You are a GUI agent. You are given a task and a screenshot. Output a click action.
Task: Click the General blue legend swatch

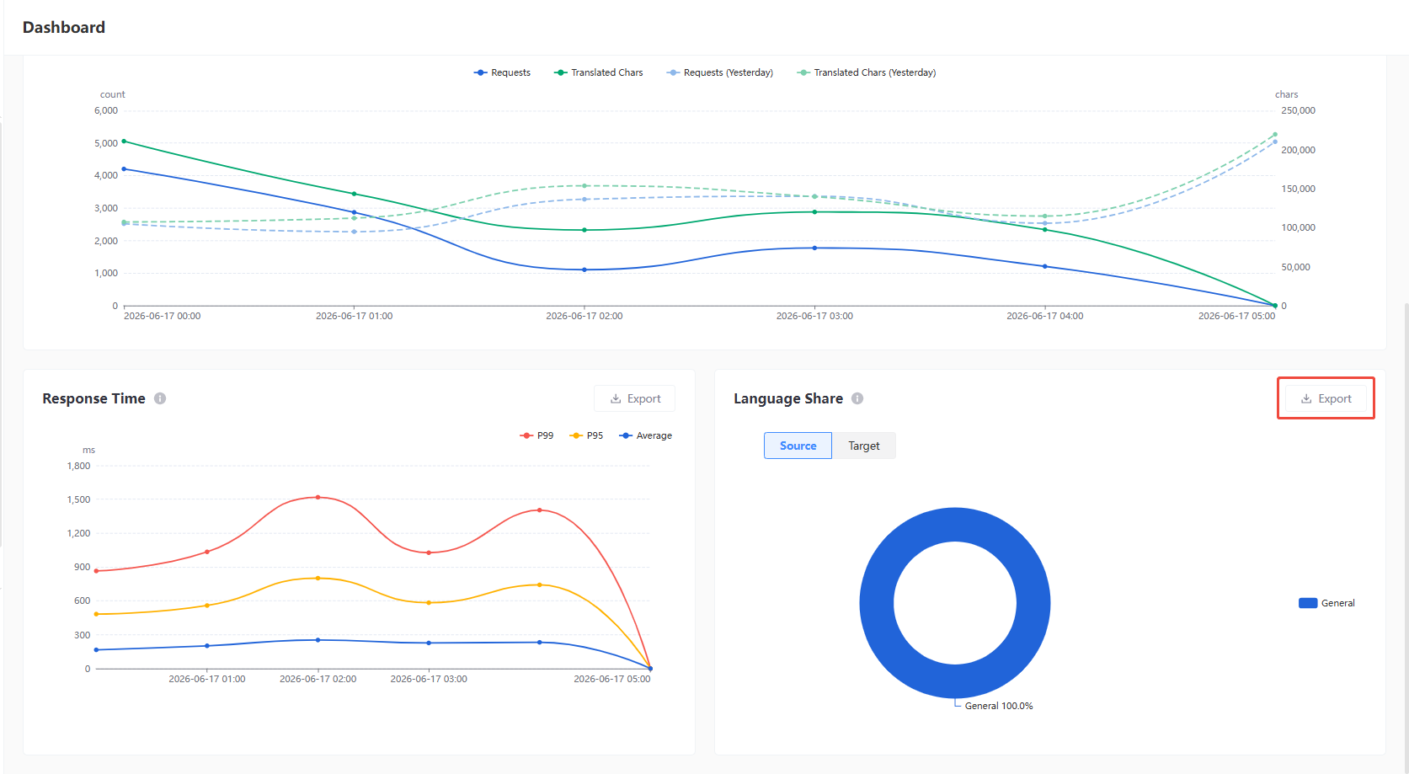(1308, 603)
